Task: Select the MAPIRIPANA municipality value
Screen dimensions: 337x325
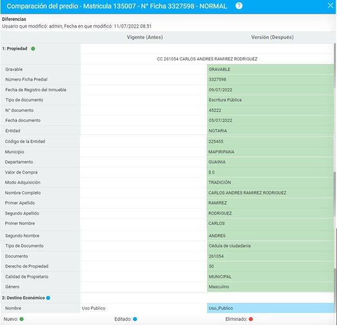Action: coord(221,152)
